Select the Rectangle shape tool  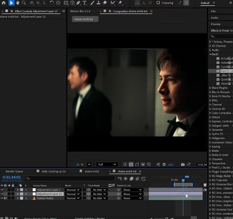(x=66, y=3)
